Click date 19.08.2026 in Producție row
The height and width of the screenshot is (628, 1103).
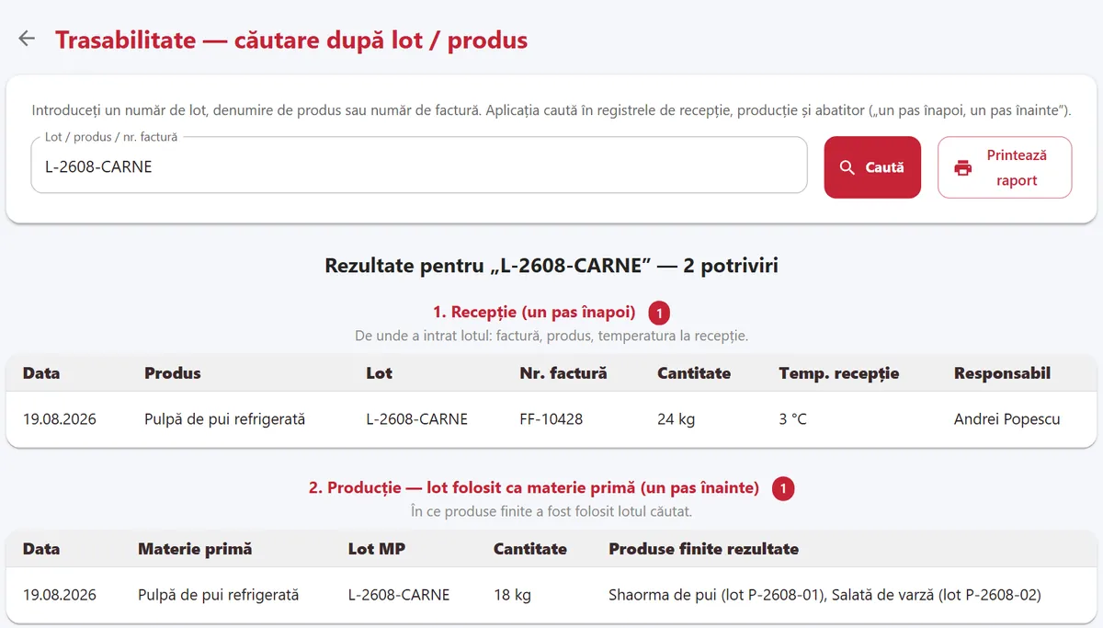pos(60,595)
